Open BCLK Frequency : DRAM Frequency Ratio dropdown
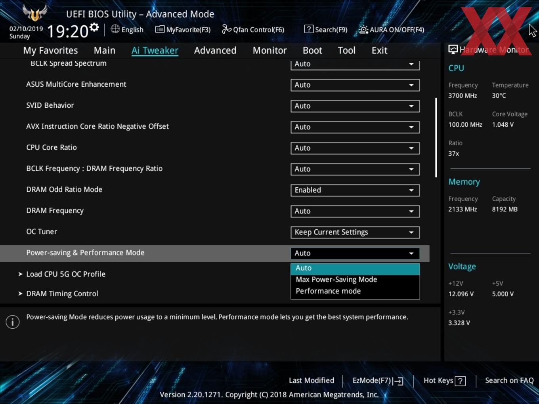The height and width of the screenshot is (404, 539). [x=355, y=169]
